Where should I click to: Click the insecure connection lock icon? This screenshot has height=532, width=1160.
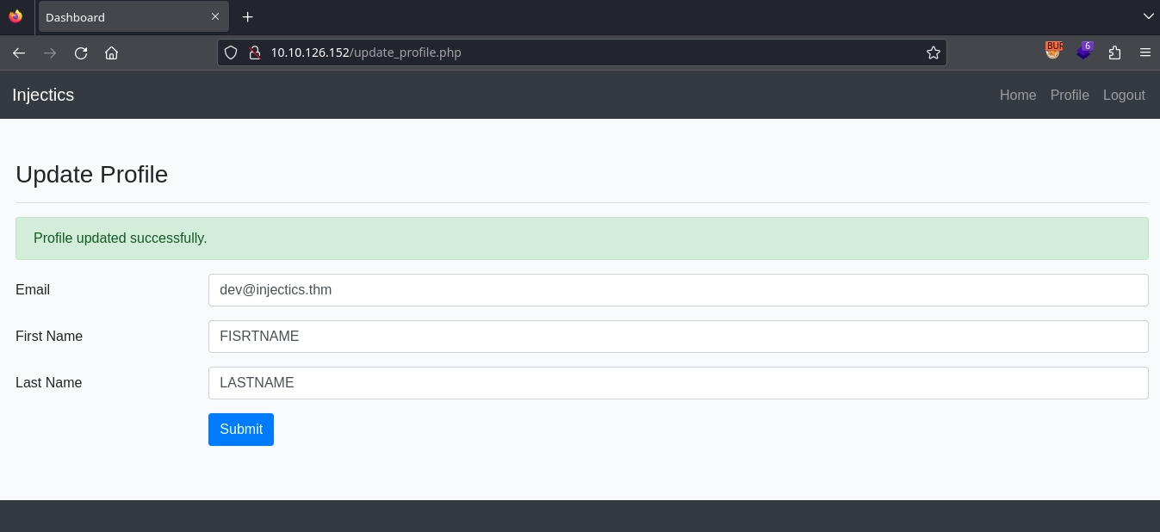coord(255,53)
